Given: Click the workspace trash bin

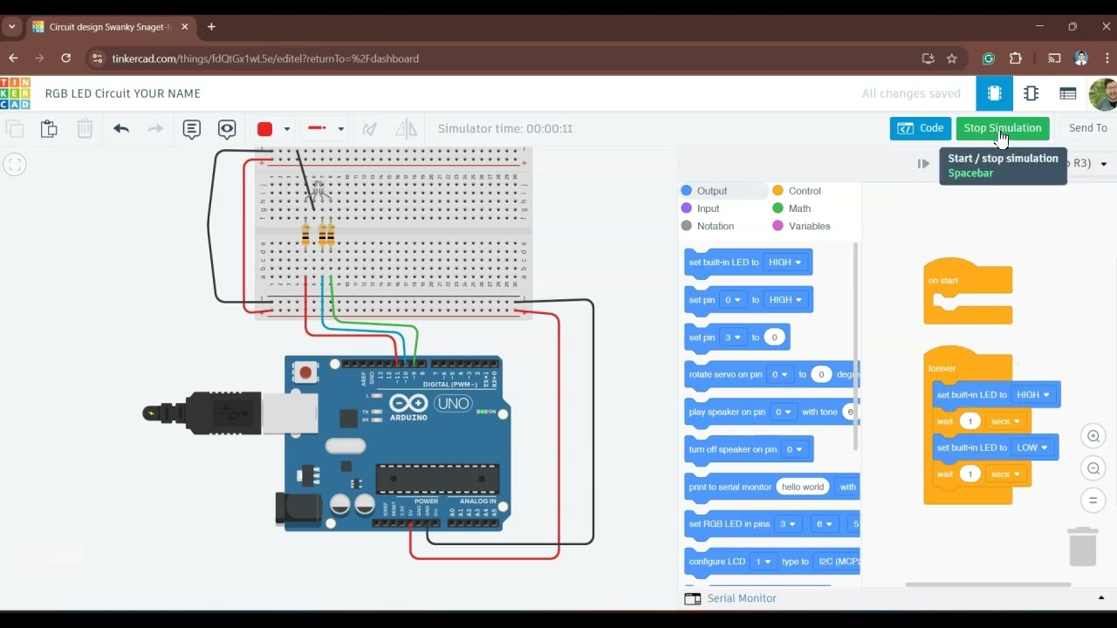Looking at the screenshot, I should [1083, 547].
